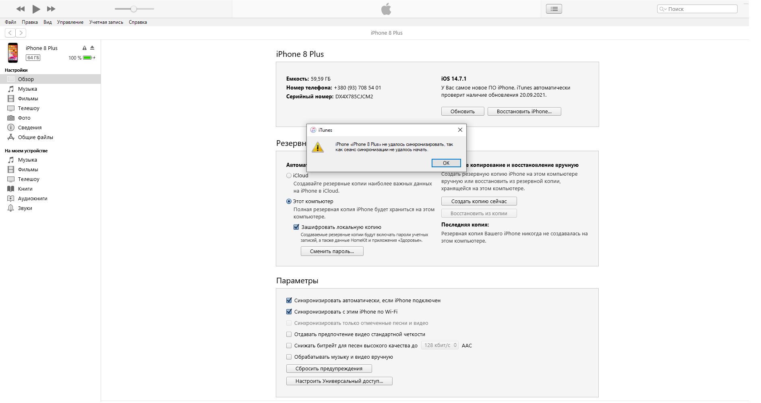Click the rewind previous track icon
Screen dimensions: 761x403
coord(21,9)
